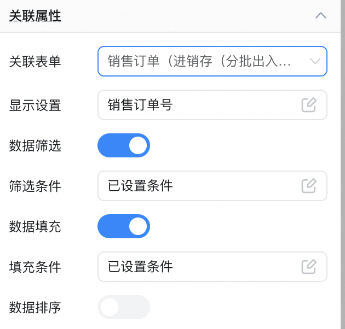Click the 筛选条件 label
This screenshot has width=345, height=329.
(35, 186)
